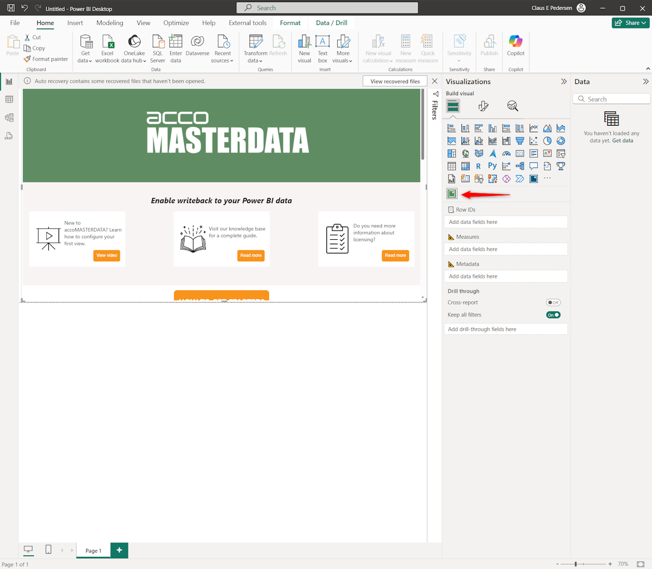Turn off Keep all filters toggle
Screen dimensions: 652x569
[553, 315]
